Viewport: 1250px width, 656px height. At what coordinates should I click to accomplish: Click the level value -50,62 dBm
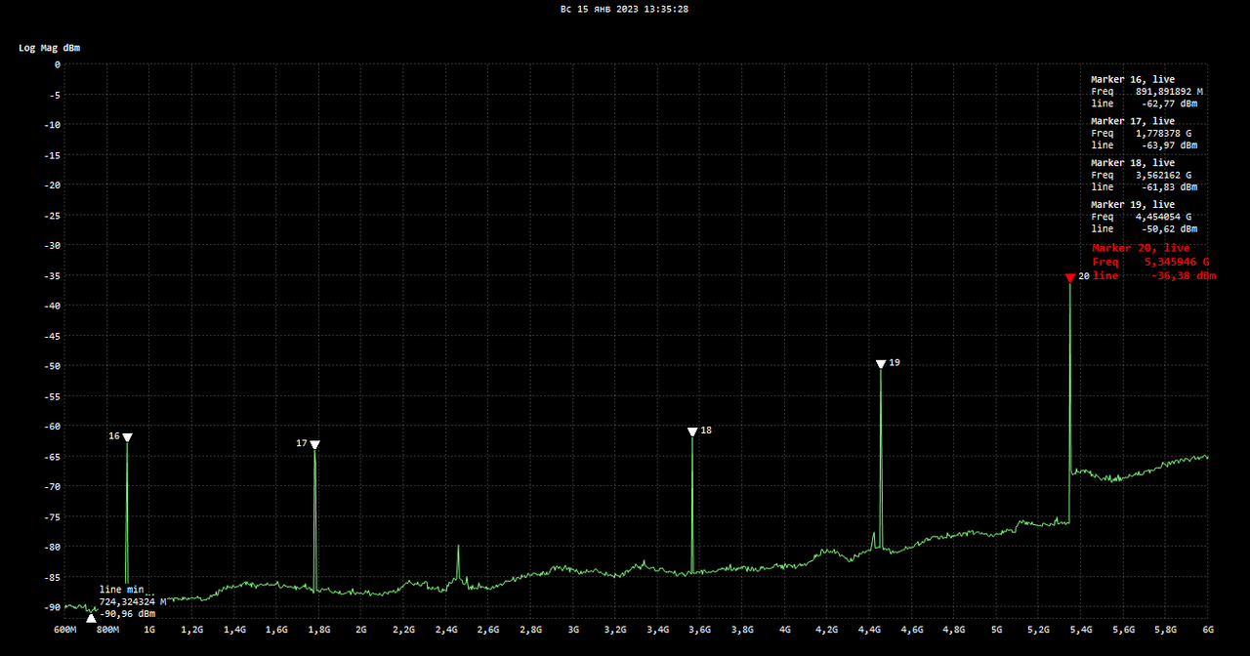pos(1169,229)
